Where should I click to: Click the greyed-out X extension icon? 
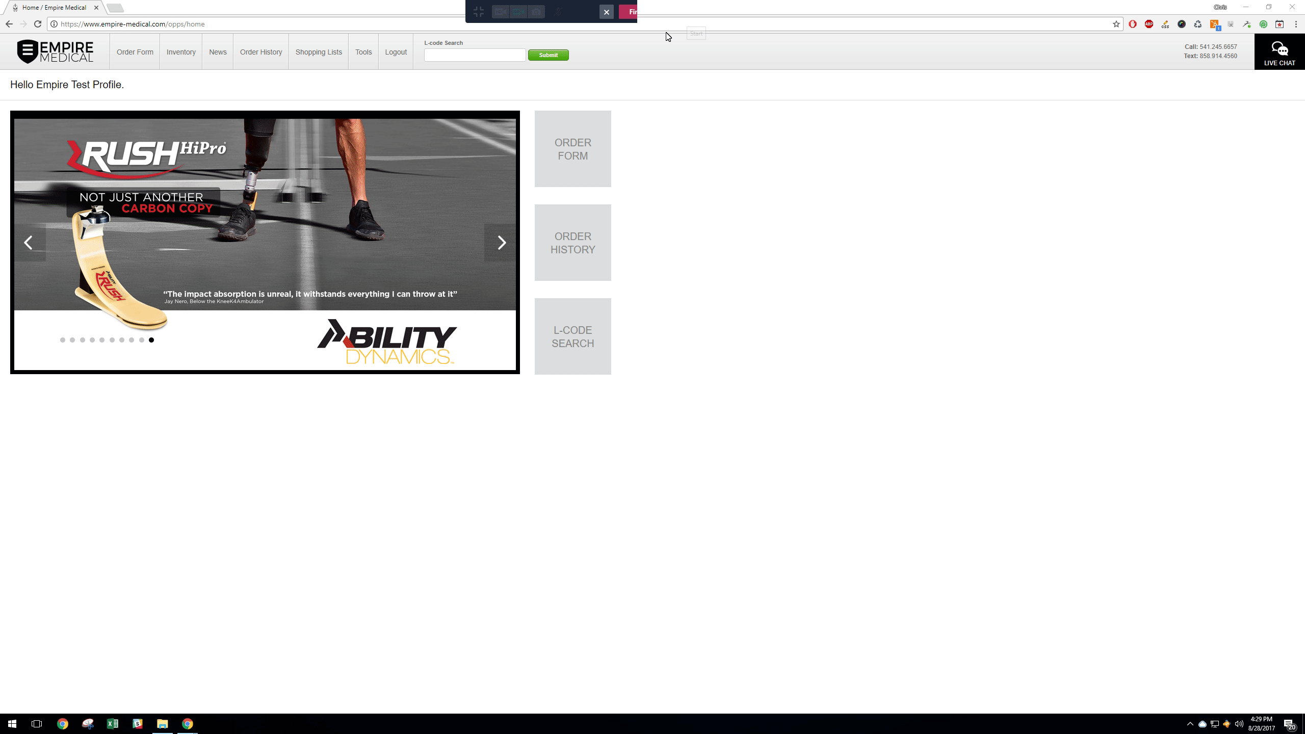tap(1231, 24)
